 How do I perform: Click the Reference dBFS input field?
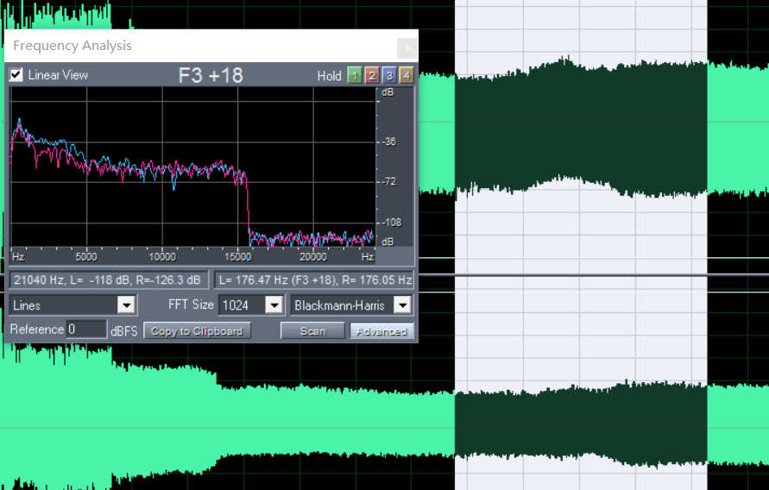coord(86,330)
